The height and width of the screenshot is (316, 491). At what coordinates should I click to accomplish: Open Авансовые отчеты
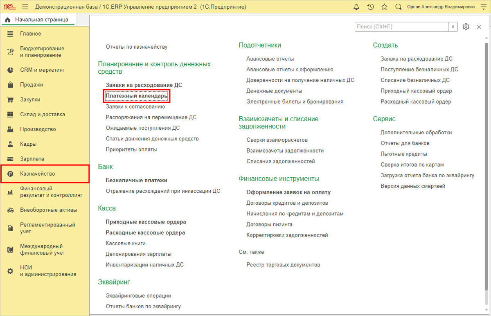pos(270,59)
